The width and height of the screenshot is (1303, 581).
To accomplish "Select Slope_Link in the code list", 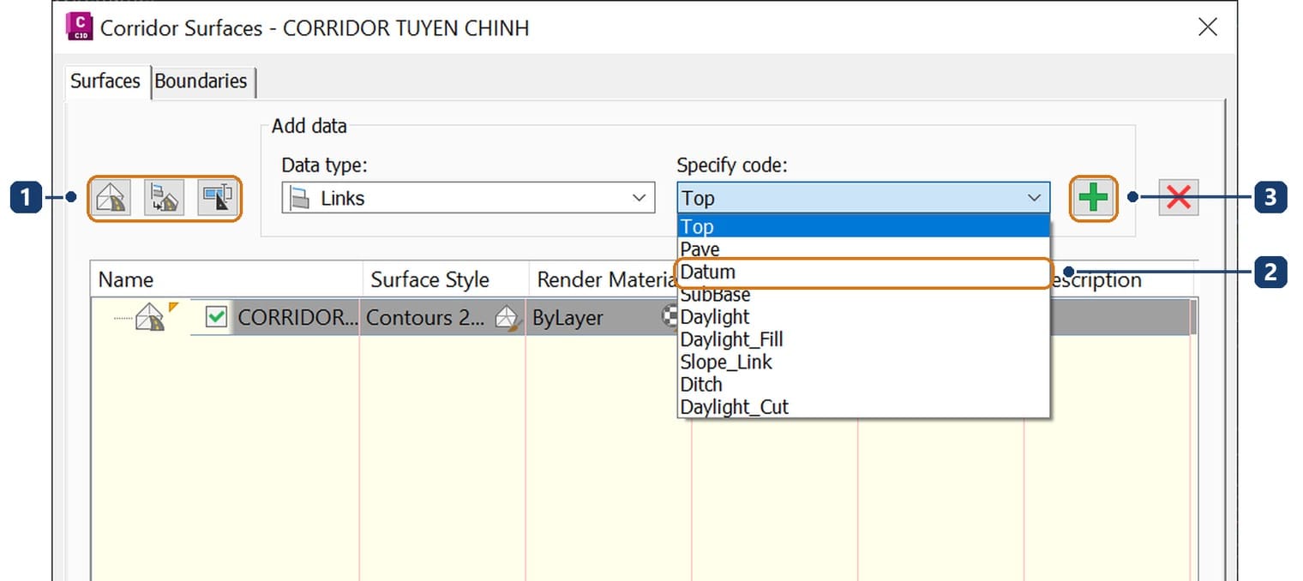I will [863, 362].
